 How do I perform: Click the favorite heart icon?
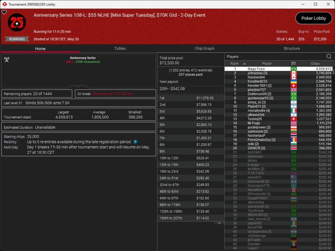coord(4,12)
